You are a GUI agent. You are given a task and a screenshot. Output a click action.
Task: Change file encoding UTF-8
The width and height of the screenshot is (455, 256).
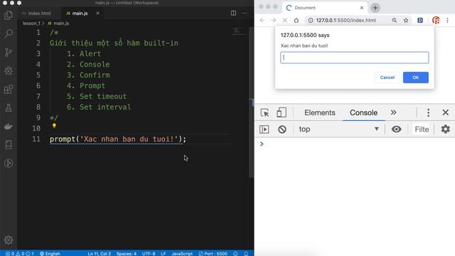[x=149, y=253]
